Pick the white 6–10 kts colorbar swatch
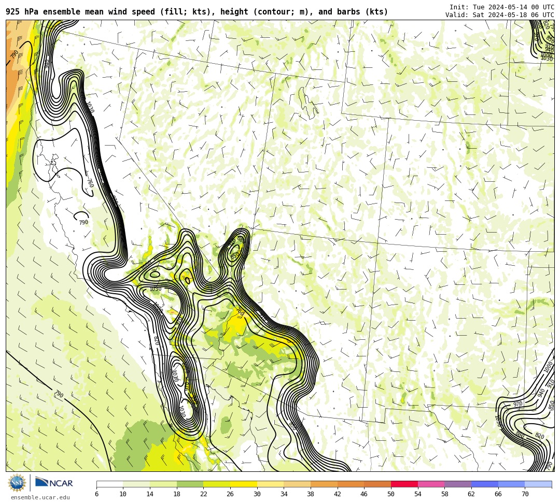This screenshot has height=504, width=560. [x=109, y=484]
